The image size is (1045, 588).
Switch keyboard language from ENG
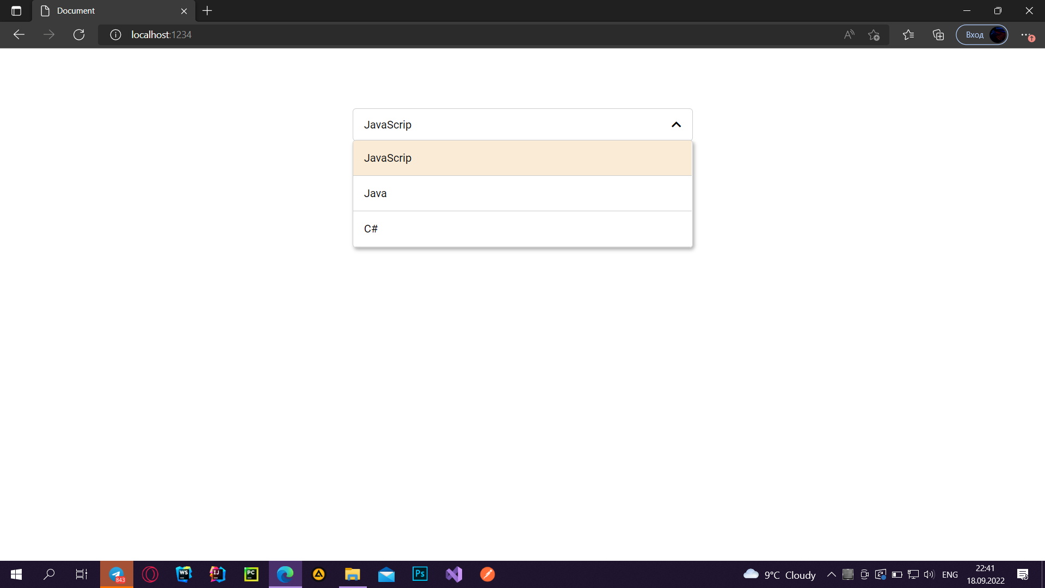[950, 574]
